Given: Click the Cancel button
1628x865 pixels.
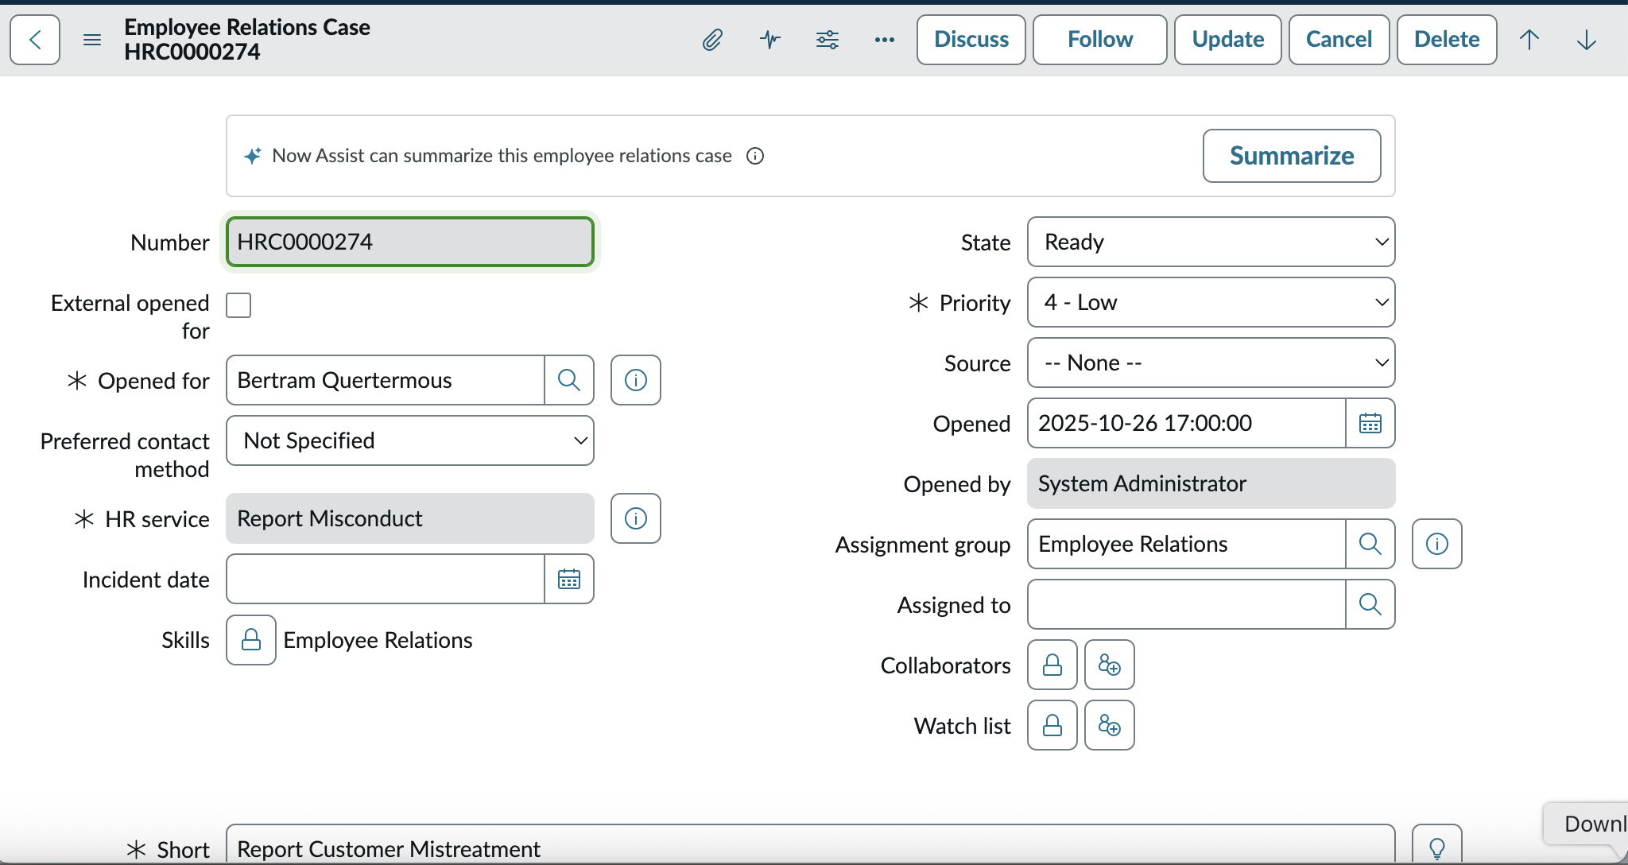Looking at the screenshot, I should tap(1339, 40).
